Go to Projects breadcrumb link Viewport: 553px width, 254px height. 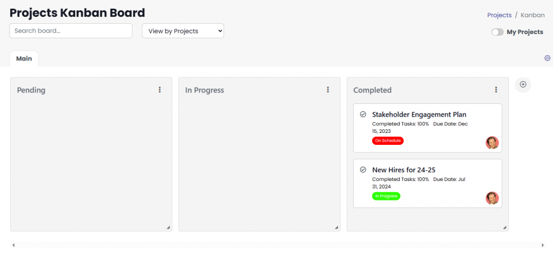point(499,15)
